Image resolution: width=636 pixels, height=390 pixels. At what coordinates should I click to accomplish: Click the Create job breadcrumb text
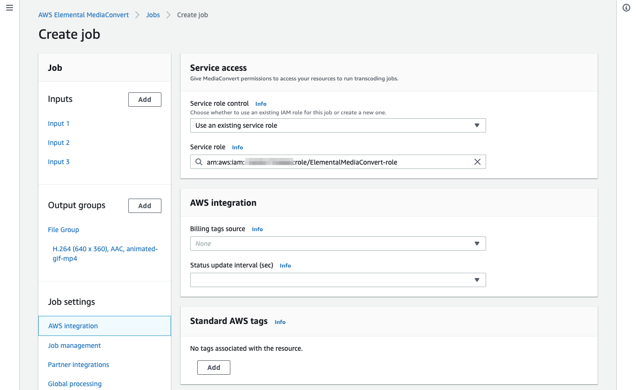click(193, 15)
